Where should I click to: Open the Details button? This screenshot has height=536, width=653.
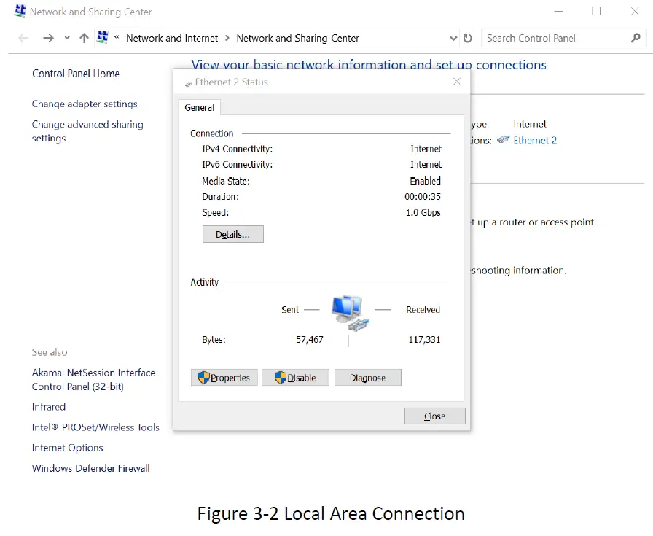(232, 235)
